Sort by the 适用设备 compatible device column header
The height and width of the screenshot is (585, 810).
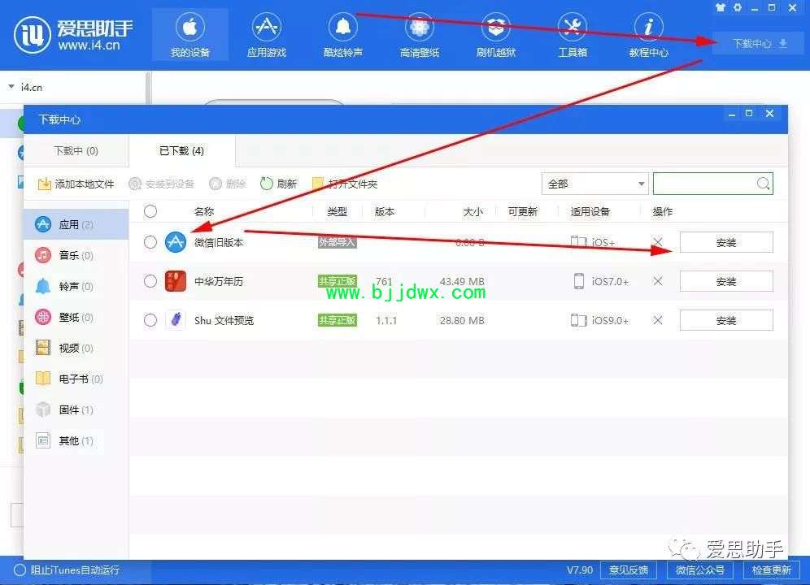590,212
